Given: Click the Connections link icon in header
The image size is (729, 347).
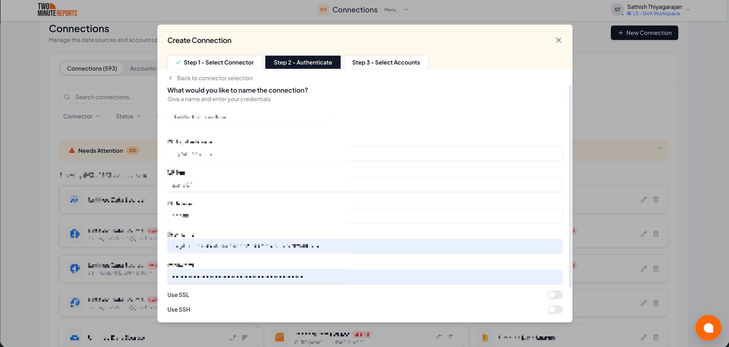Looking at the screenshot, I should pos(323,10).
